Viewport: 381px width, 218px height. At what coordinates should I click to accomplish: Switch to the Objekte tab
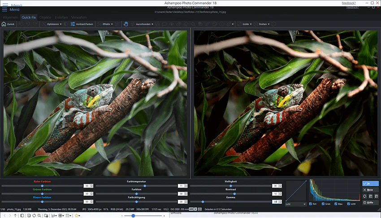pyautogui.click(x=45, y=17)
